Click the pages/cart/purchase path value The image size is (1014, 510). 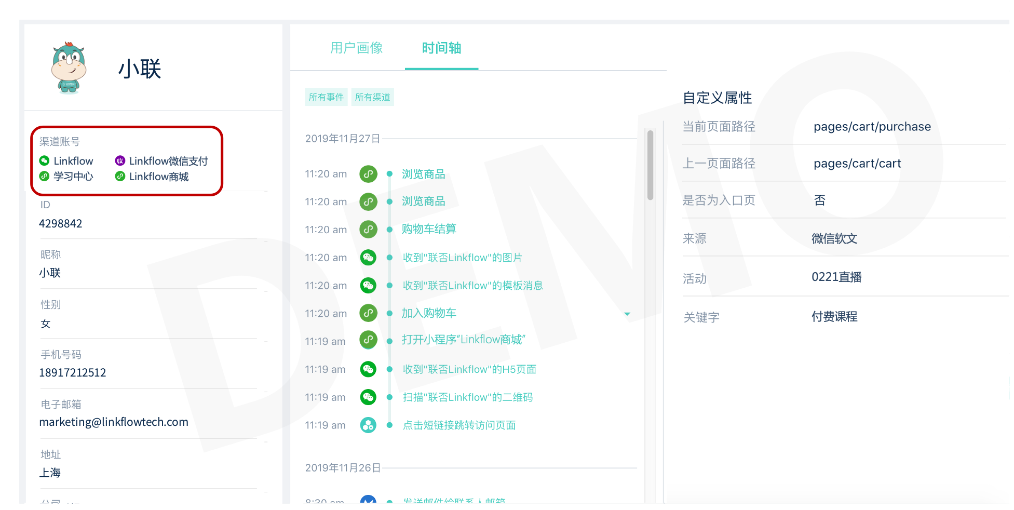(x=872, y=127)
